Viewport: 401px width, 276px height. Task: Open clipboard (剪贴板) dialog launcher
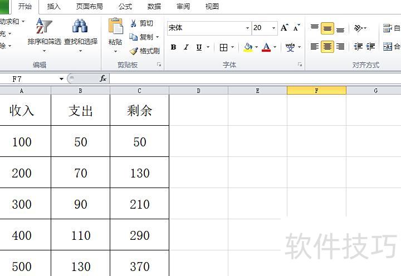click(x=159, y=65)
